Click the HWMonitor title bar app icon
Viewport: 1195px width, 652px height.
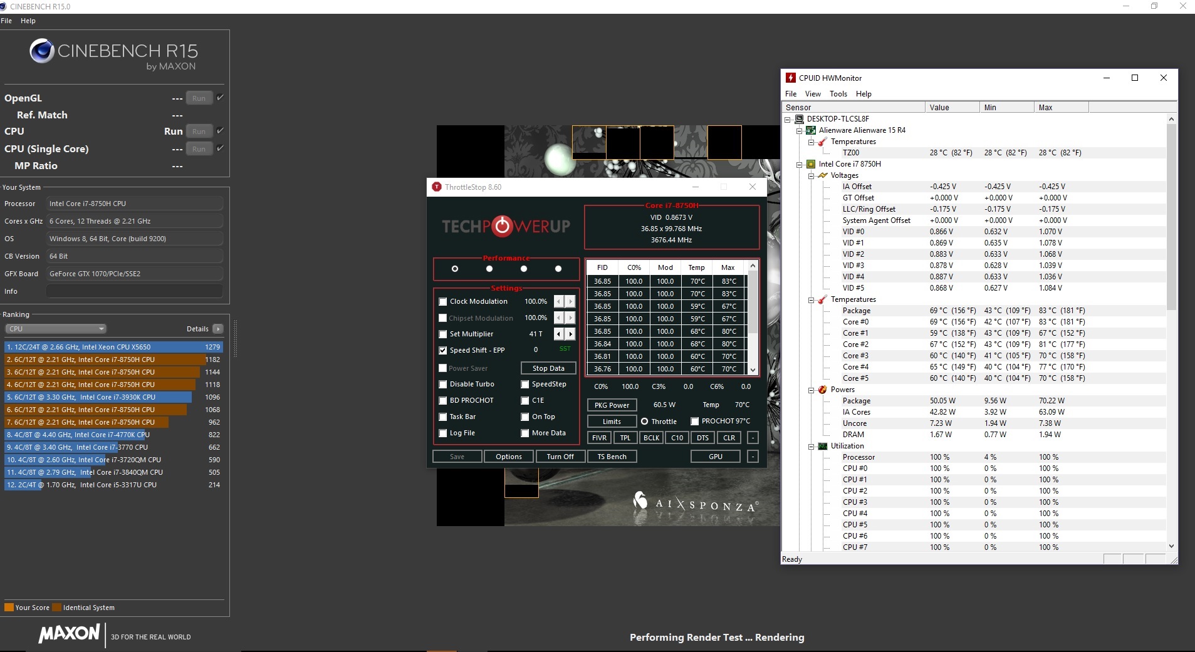pos(791,78)
